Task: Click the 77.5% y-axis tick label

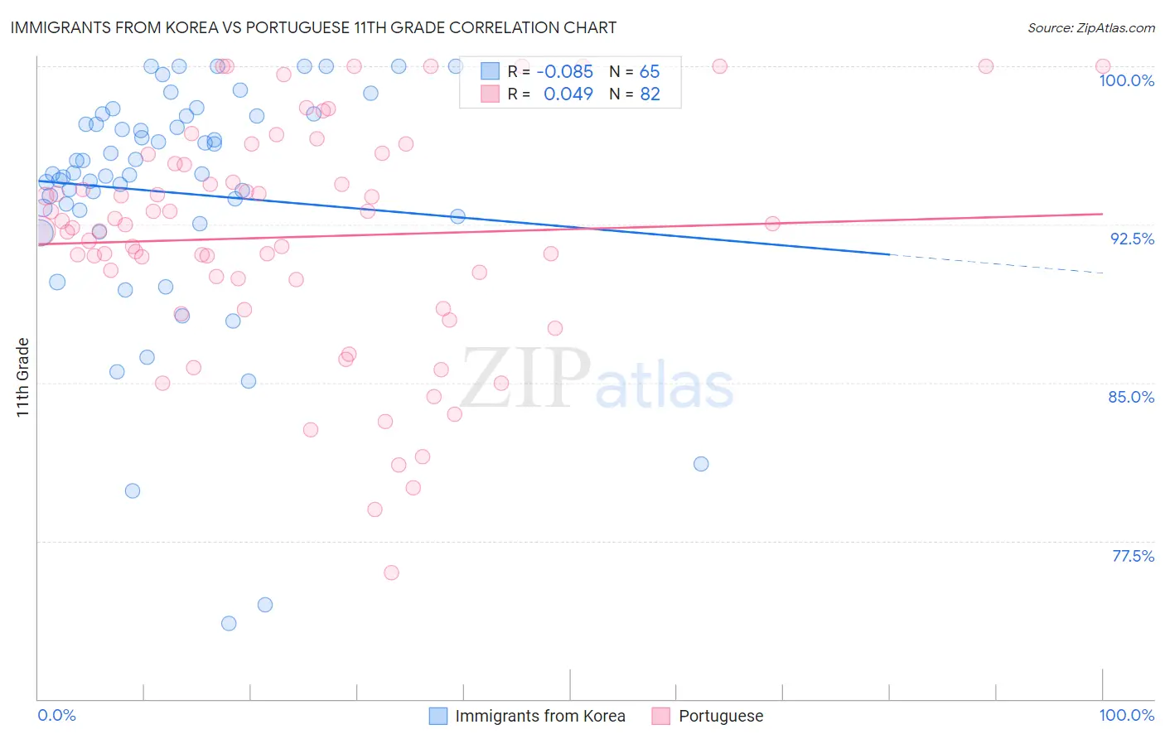Action: coord(1133,556)
